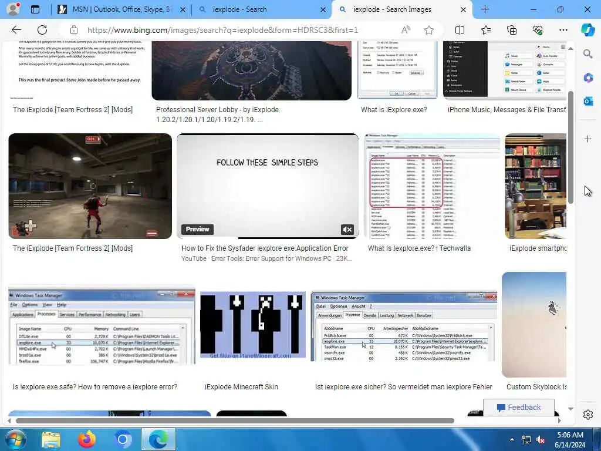Open a new browser tab
Image resolution: width=601 pixels, height=451 pixels.
[x=485, y=9]
